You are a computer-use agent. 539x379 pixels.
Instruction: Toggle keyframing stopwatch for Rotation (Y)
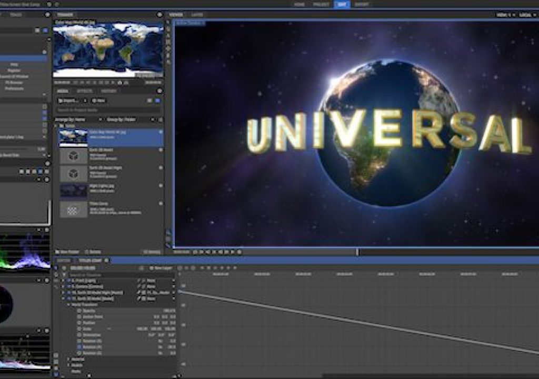click(79, 347)
